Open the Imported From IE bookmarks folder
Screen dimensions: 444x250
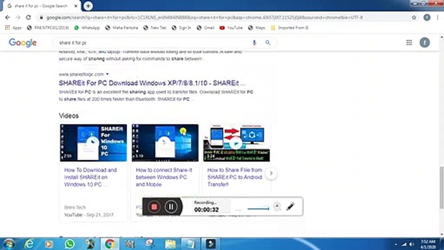(x=290, y=28)
